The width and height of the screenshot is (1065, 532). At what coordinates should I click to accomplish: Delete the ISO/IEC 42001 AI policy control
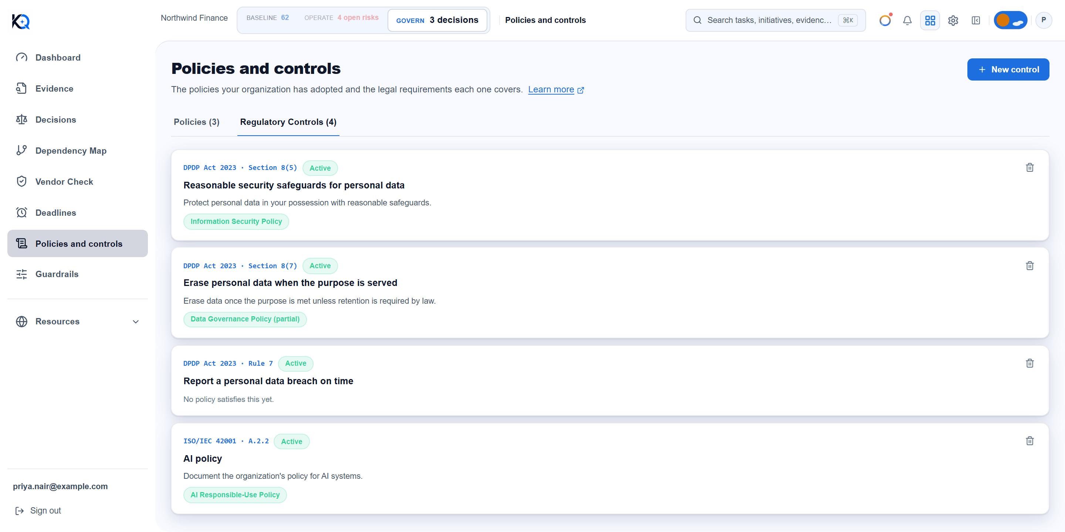click(x=1029, y=441)
